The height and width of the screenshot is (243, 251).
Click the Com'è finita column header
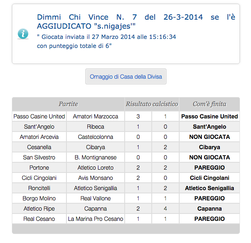(x=209, y=104)
